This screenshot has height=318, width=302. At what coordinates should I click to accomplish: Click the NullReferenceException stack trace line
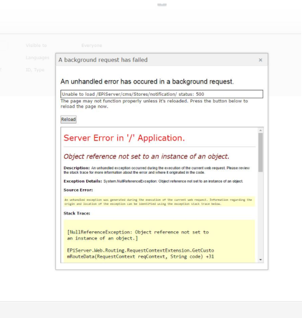click(138, 235)
